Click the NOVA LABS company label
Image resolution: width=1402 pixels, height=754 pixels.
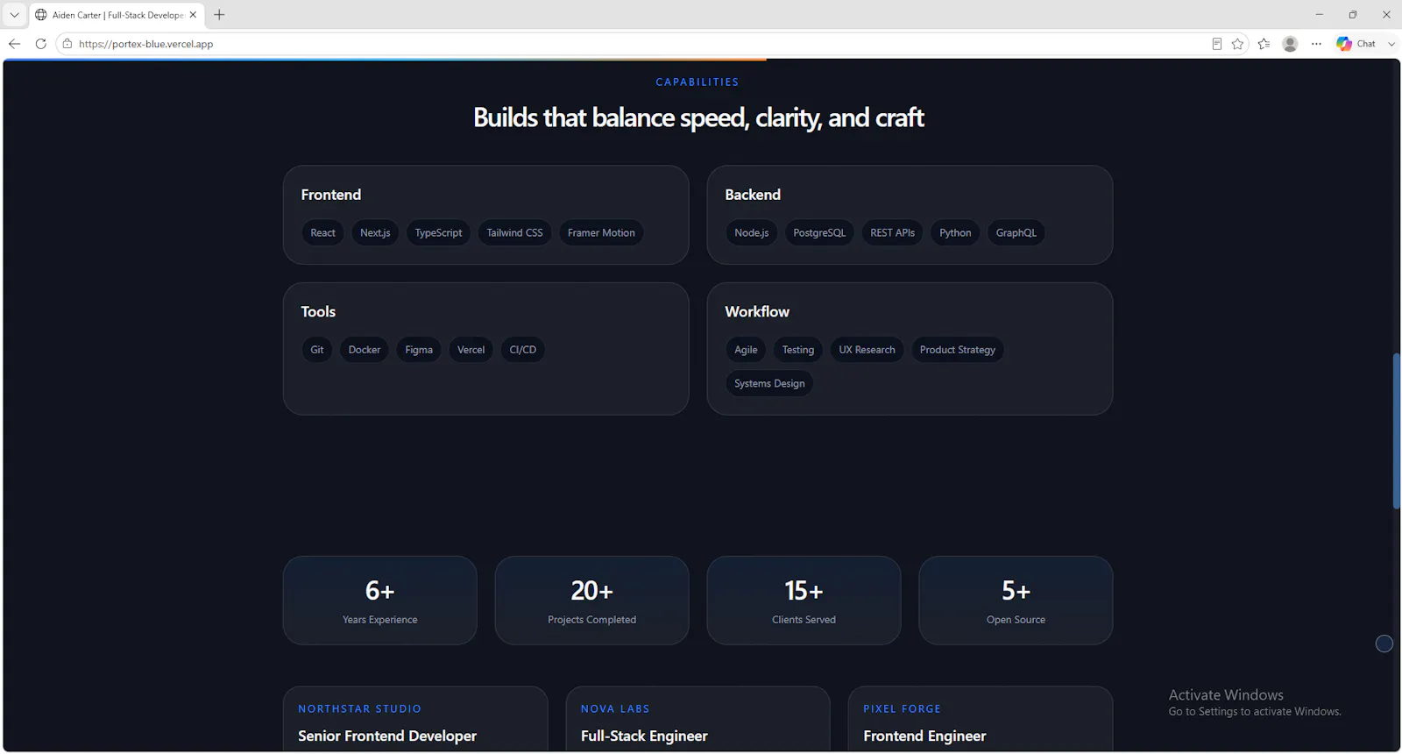tap(615, 708)
